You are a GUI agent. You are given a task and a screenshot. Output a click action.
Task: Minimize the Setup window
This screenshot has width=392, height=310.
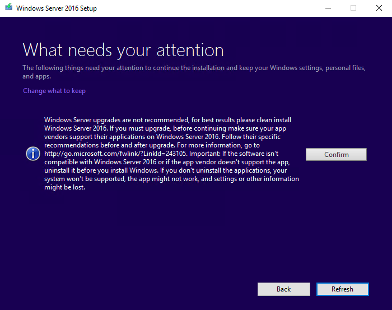click(326, 8)
